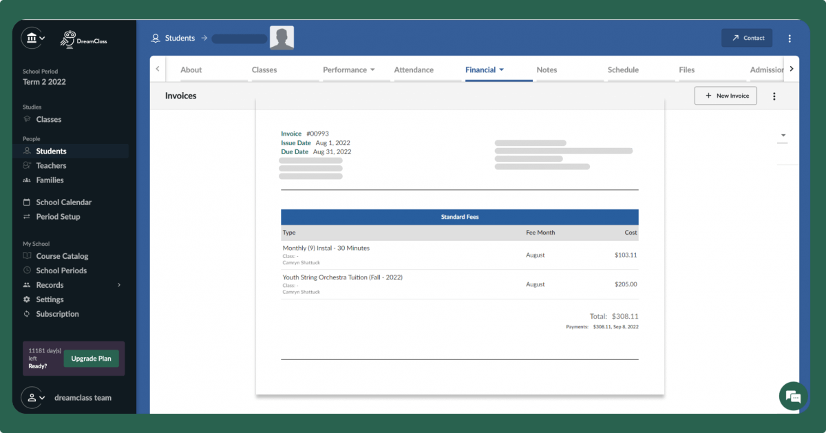Select the Notes tab
Image resolution: width=826 pixels, height=433 pixels.
tap(547, 70)
